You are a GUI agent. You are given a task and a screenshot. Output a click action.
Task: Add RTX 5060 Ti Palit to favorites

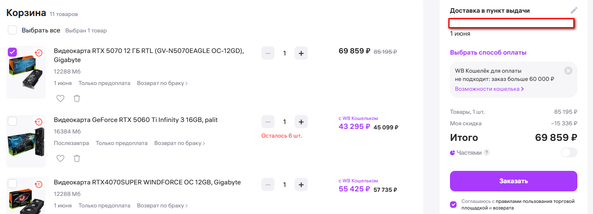[x=60, y=159]
